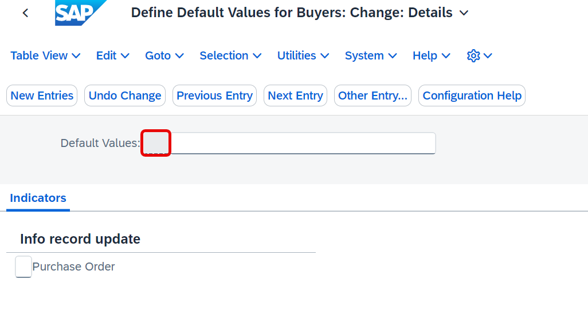The image size is (588, 330).
Task: Expand the Selection menu
Action: 230,55
